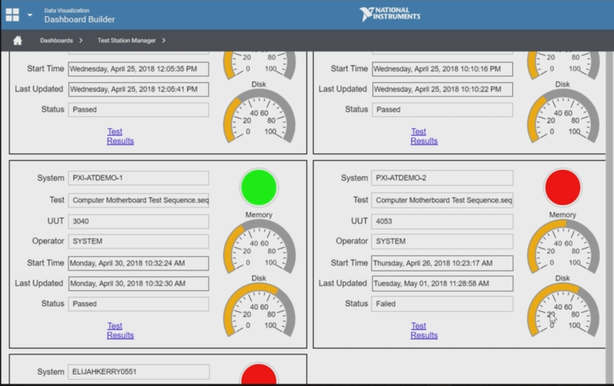
Task: Open the app launcher grid icon
Action: 12,15
